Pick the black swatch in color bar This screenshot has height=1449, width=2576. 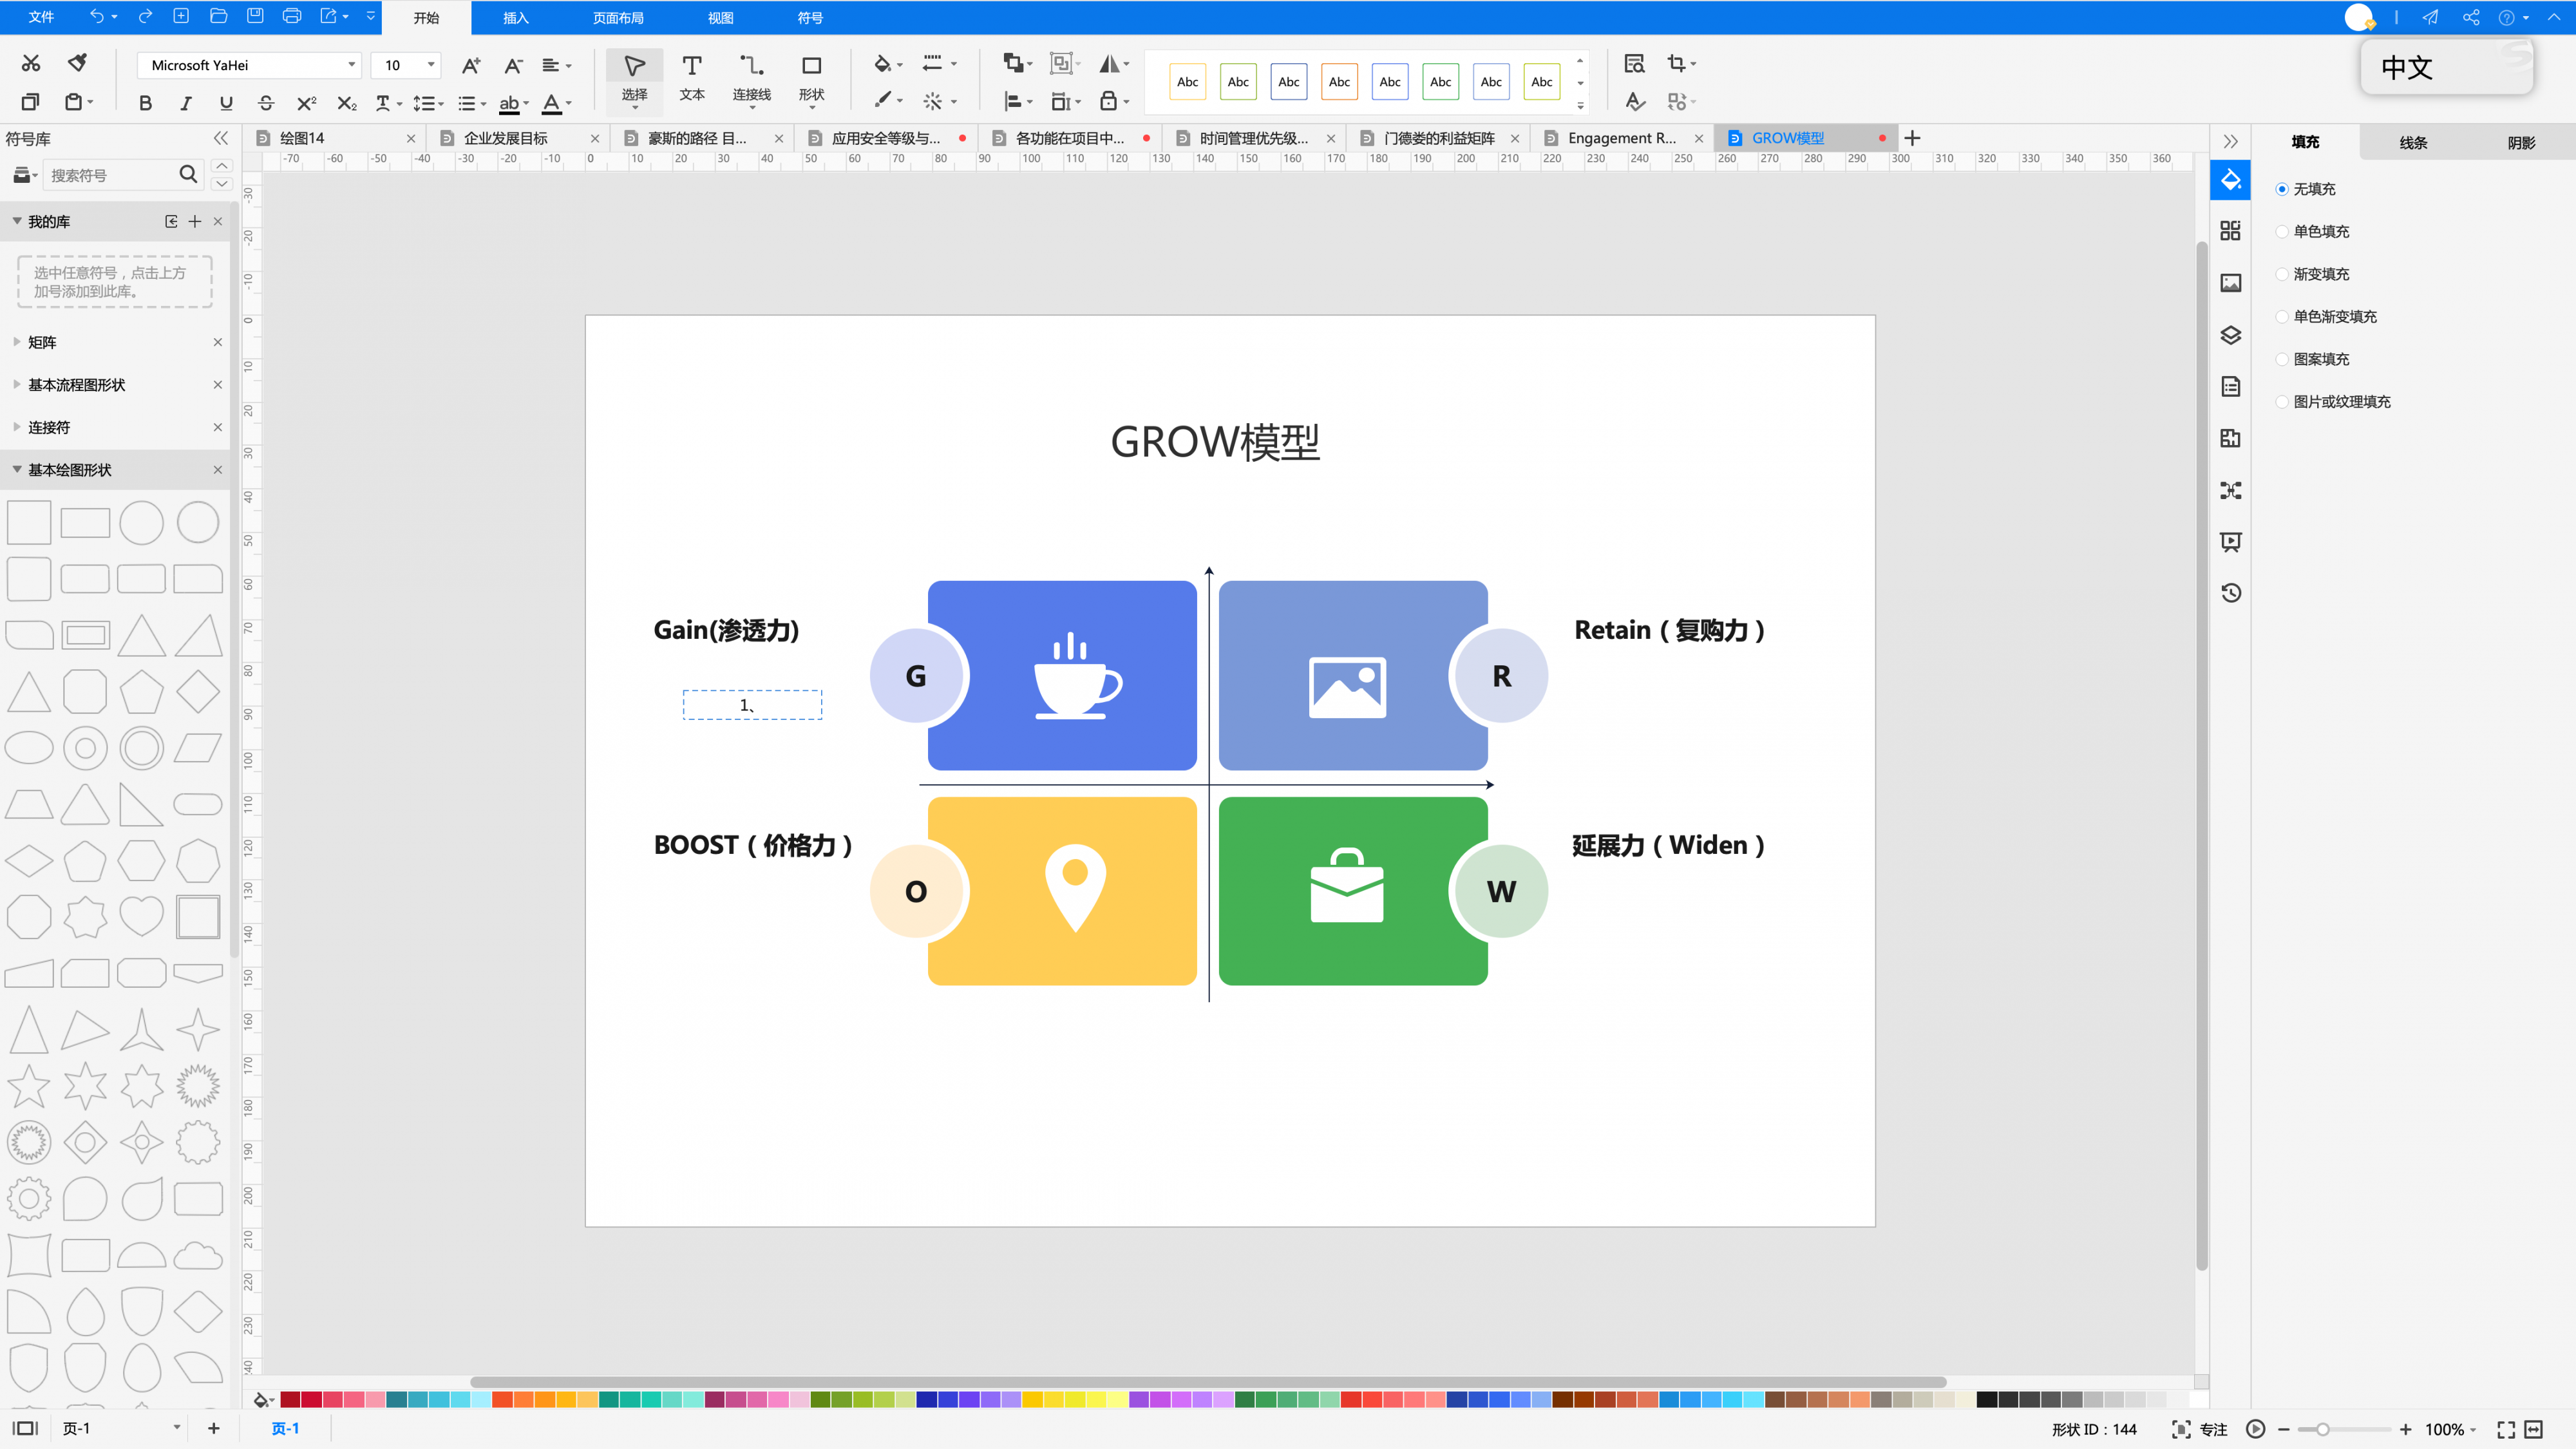(1986, 1399)
